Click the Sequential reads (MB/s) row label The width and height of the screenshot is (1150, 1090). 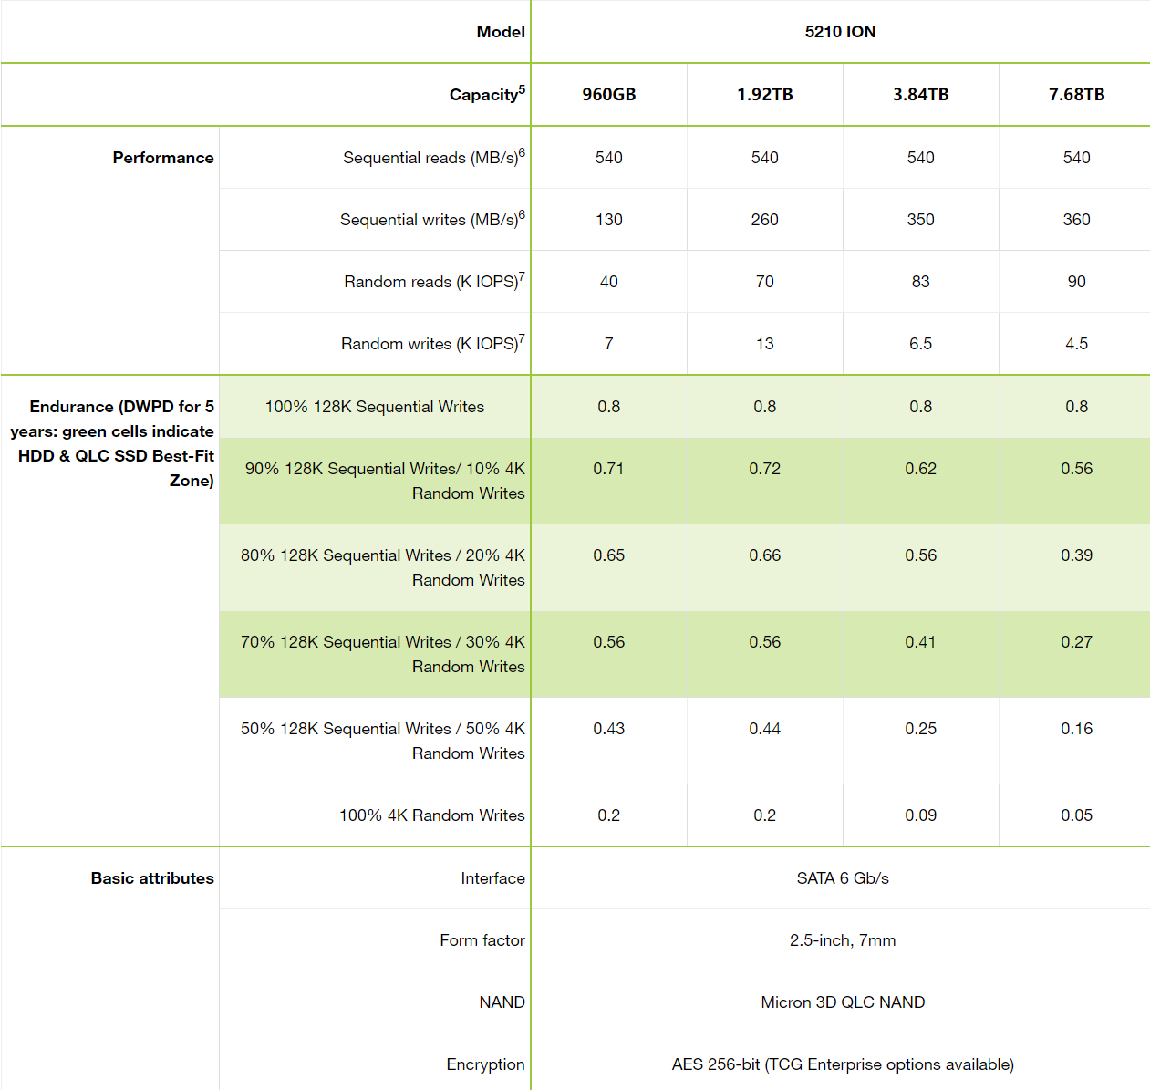[429, 158]
